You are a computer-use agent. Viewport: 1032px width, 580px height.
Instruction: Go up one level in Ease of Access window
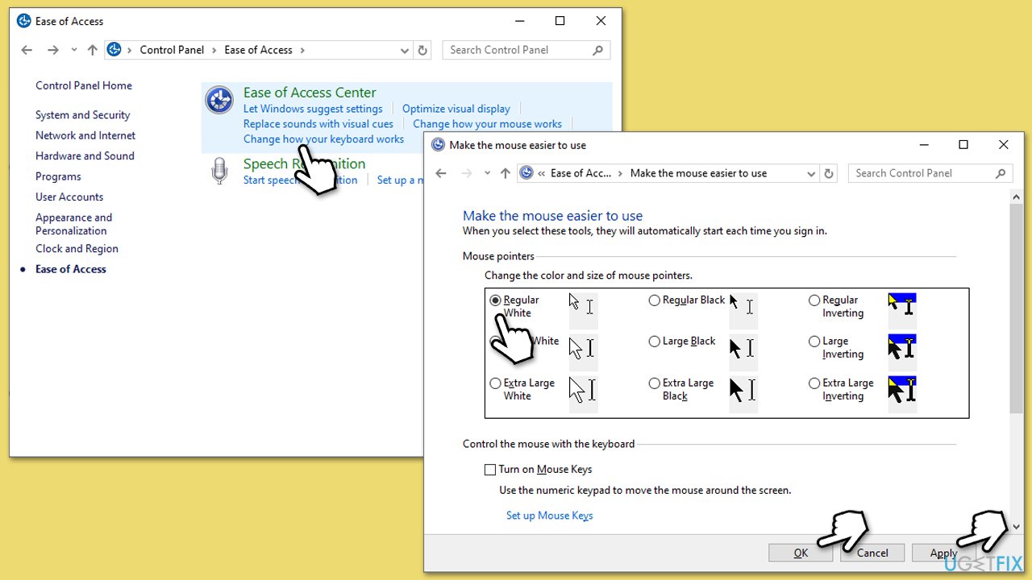[x=92, y=50]
